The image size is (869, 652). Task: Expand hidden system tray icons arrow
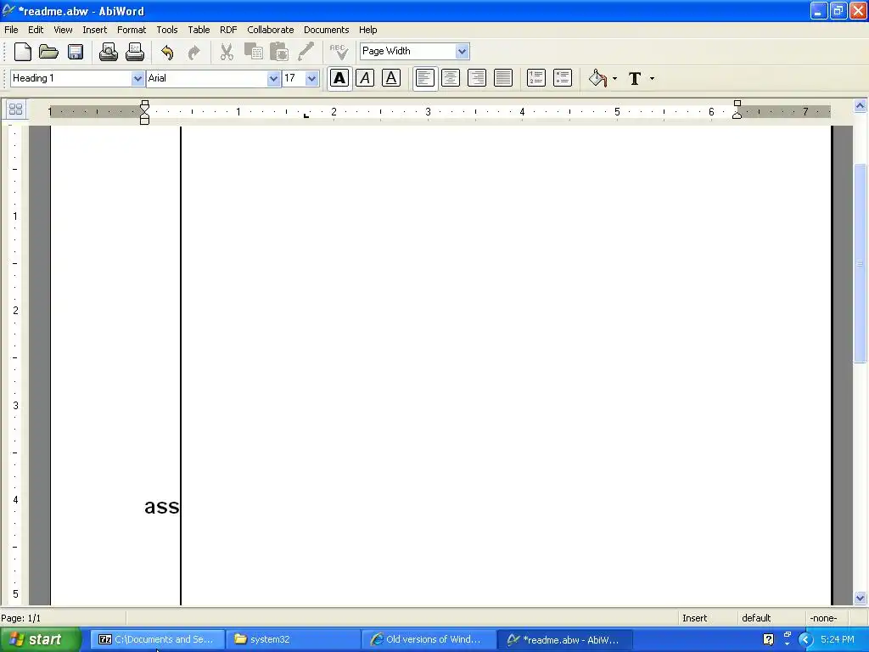[x=806, y=640]
